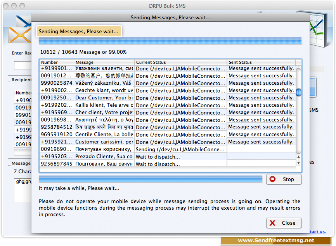
Task: Click the Close button
Action: pos(284,223)
